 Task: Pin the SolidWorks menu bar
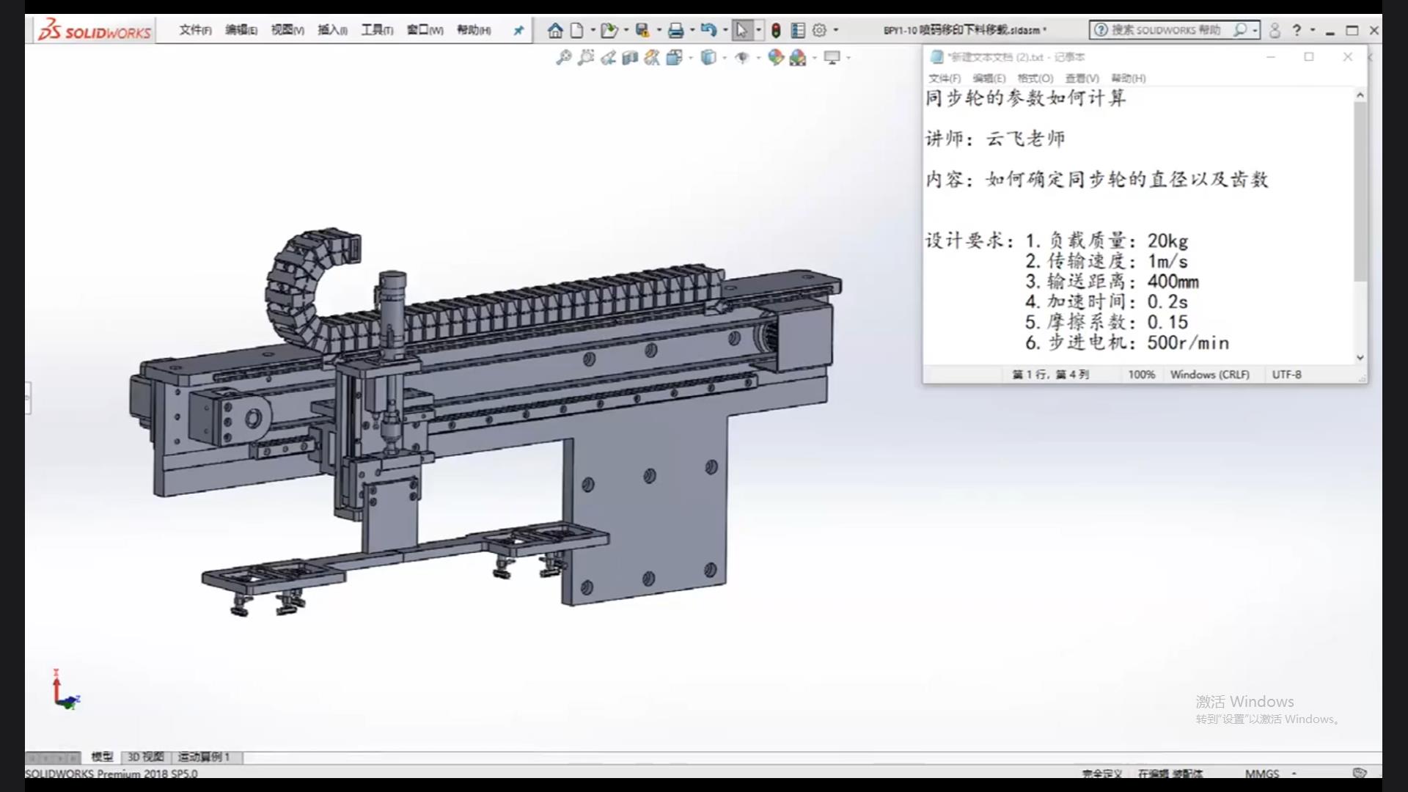click(x=518, y=30)
